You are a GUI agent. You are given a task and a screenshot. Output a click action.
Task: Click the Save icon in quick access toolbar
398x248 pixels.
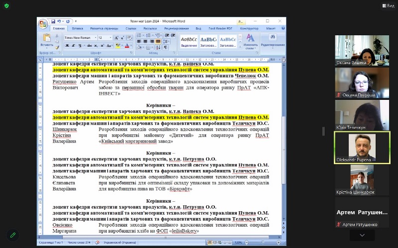(53, 21)
